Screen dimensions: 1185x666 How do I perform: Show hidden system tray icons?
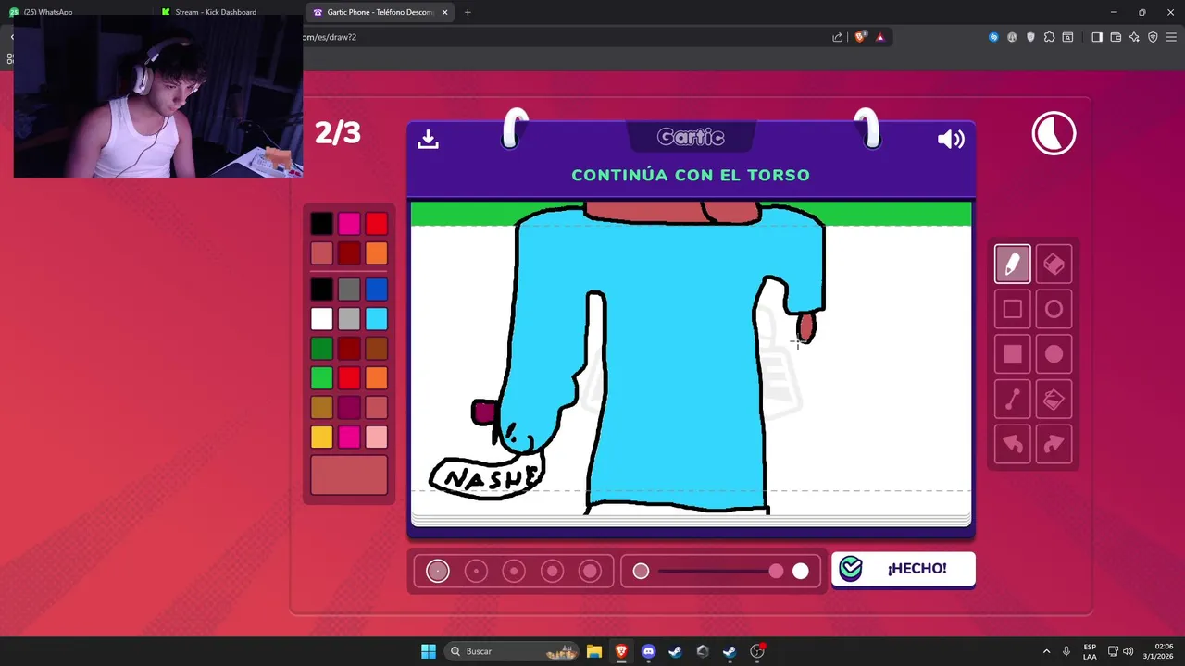[x=1046, y=651]
